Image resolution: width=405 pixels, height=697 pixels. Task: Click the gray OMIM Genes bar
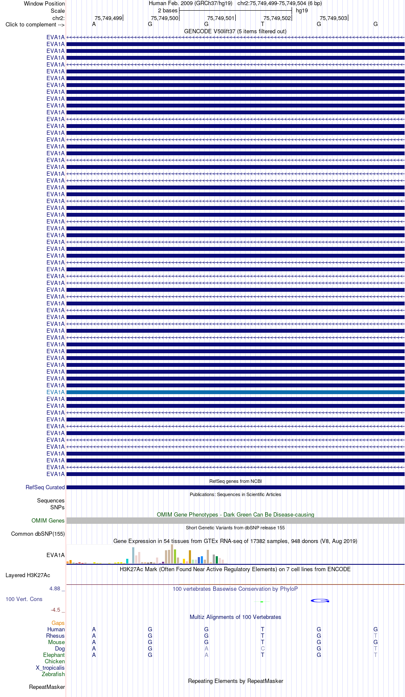235,520
